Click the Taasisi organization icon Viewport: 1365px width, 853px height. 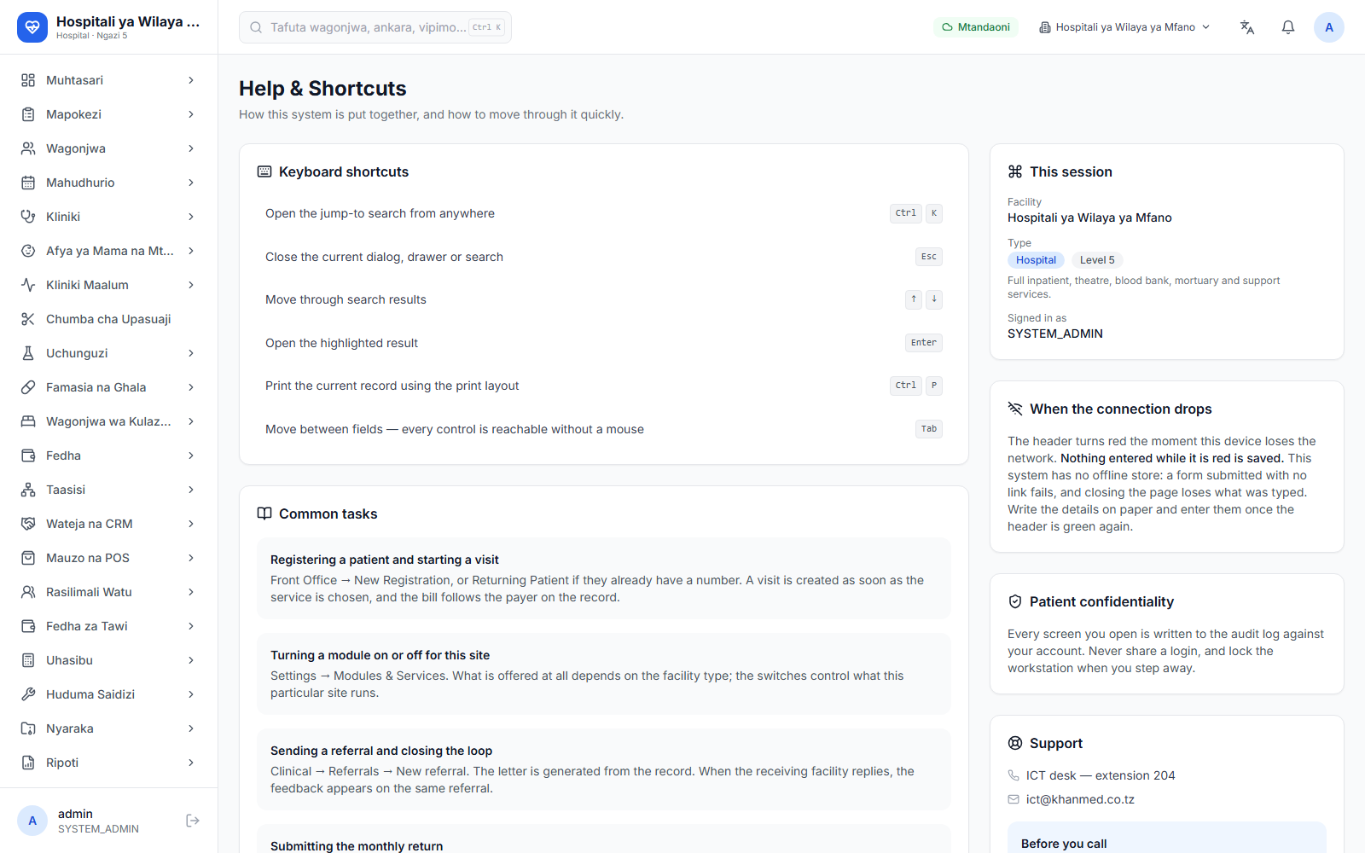pyautogui.click(x=28, y=490)
